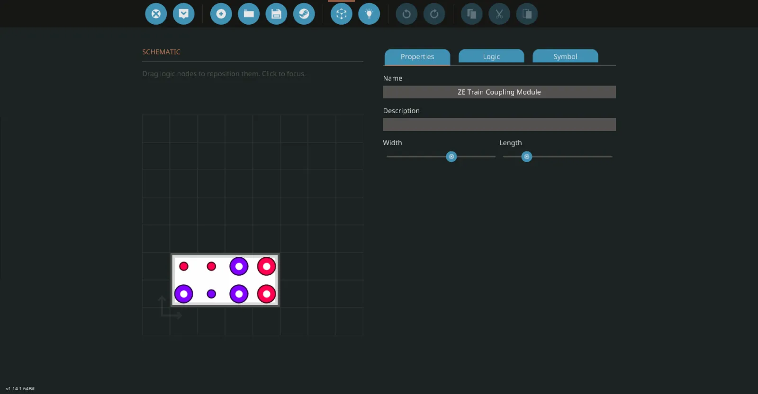758x394 pixels.
Task: Click the copy icon
Action: click(x=471, y=14)
